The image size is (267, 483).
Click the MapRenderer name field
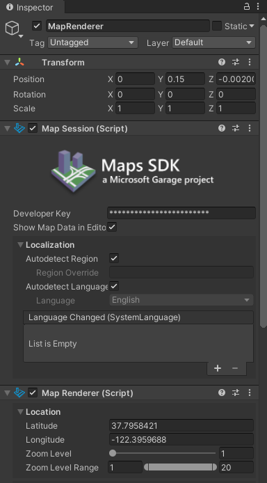tap(128, 26)
